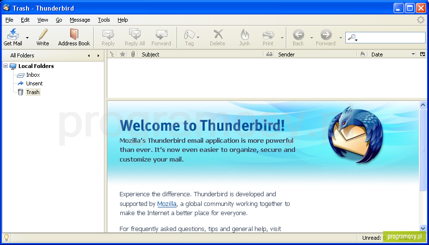
Task: Click the scrollbar up arrow
Action: 423,105
